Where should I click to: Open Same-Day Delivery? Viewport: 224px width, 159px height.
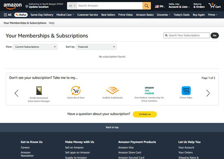[42, 15]
